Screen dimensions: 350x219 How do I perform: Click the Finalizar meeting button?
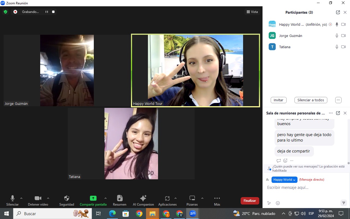250,201
